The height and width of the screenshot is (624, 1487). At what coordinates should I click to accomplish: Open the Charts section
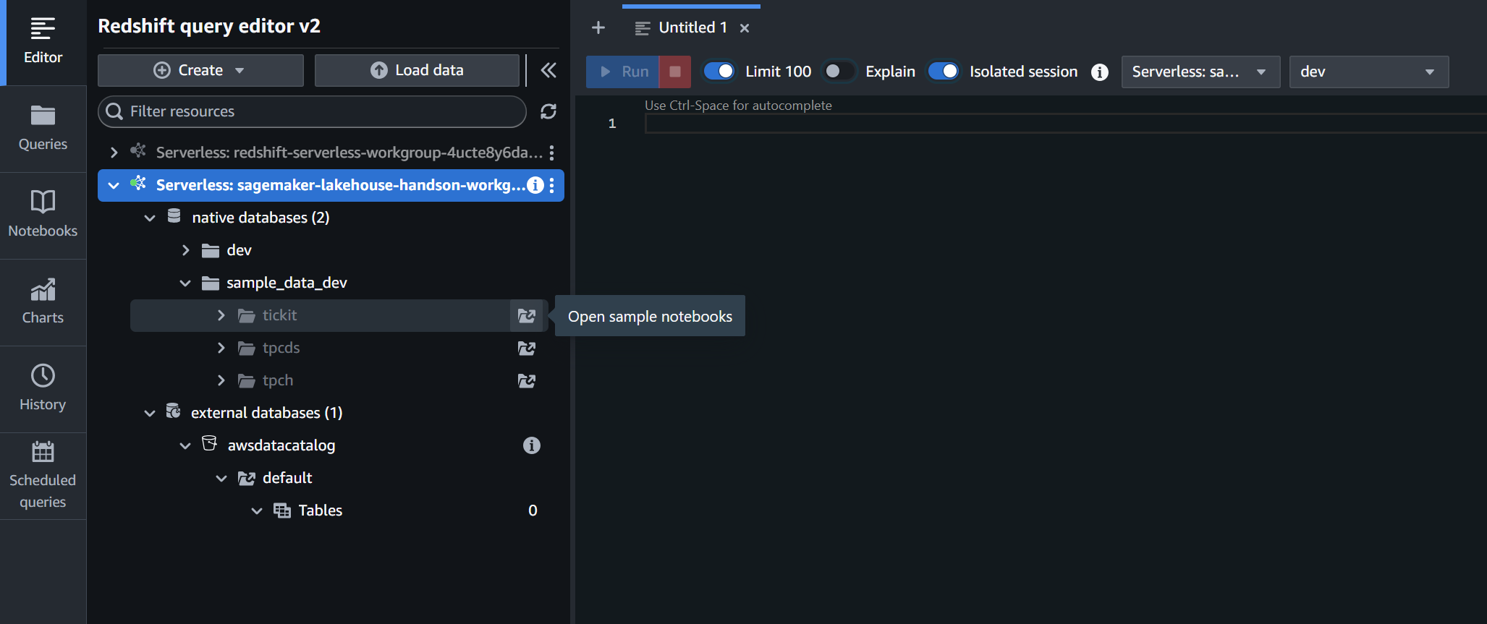pyautogui.click(x=43, y=303)
